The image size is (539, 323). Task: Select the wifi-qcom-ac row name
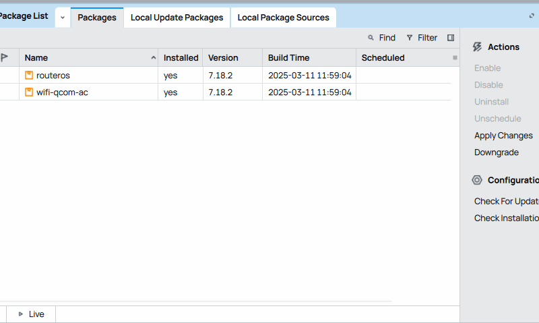click(62, 92)
